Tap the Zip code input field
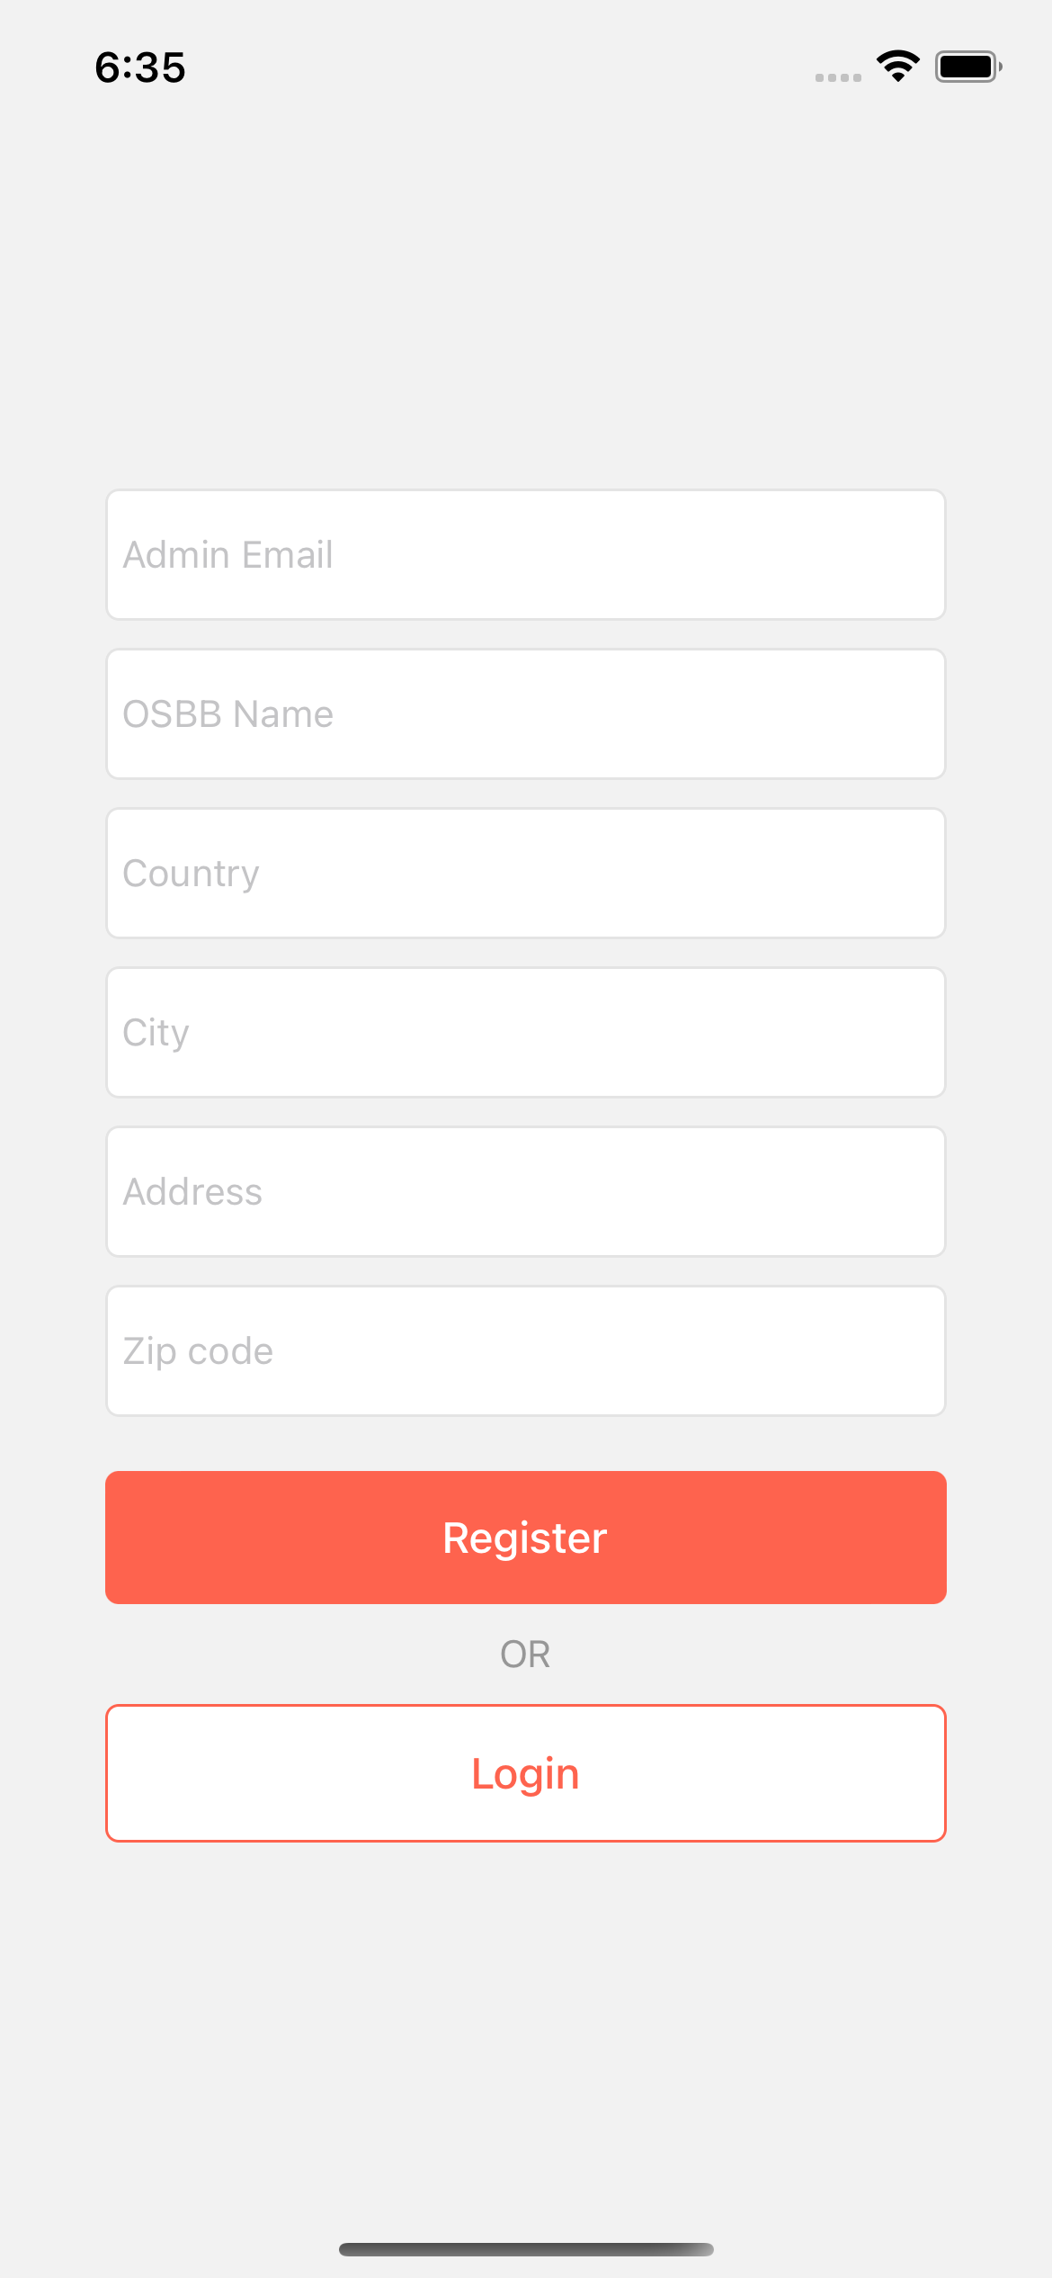Image resolution: width=1052 pixels, height=2278 pixels. coord(526,1350)
